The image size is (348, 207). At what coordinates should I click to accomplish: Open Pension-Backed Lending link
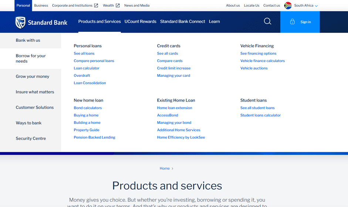(94, 138)
